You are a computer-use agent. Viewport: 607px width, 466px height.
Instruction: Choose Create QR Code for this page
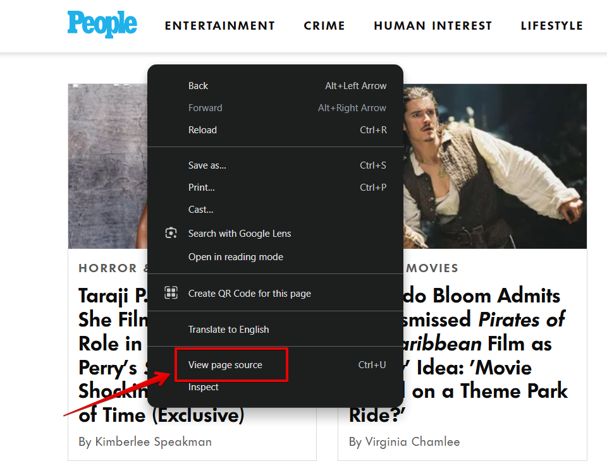tap(249, 294)
